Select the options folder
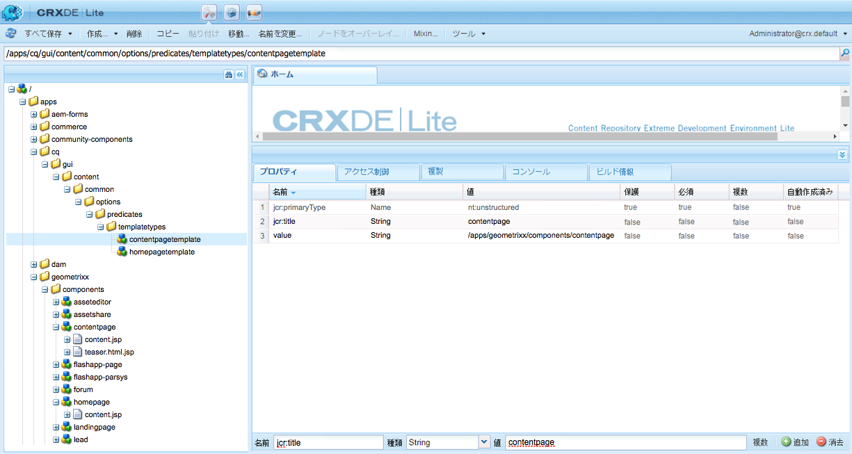 (x=108, y=202)
